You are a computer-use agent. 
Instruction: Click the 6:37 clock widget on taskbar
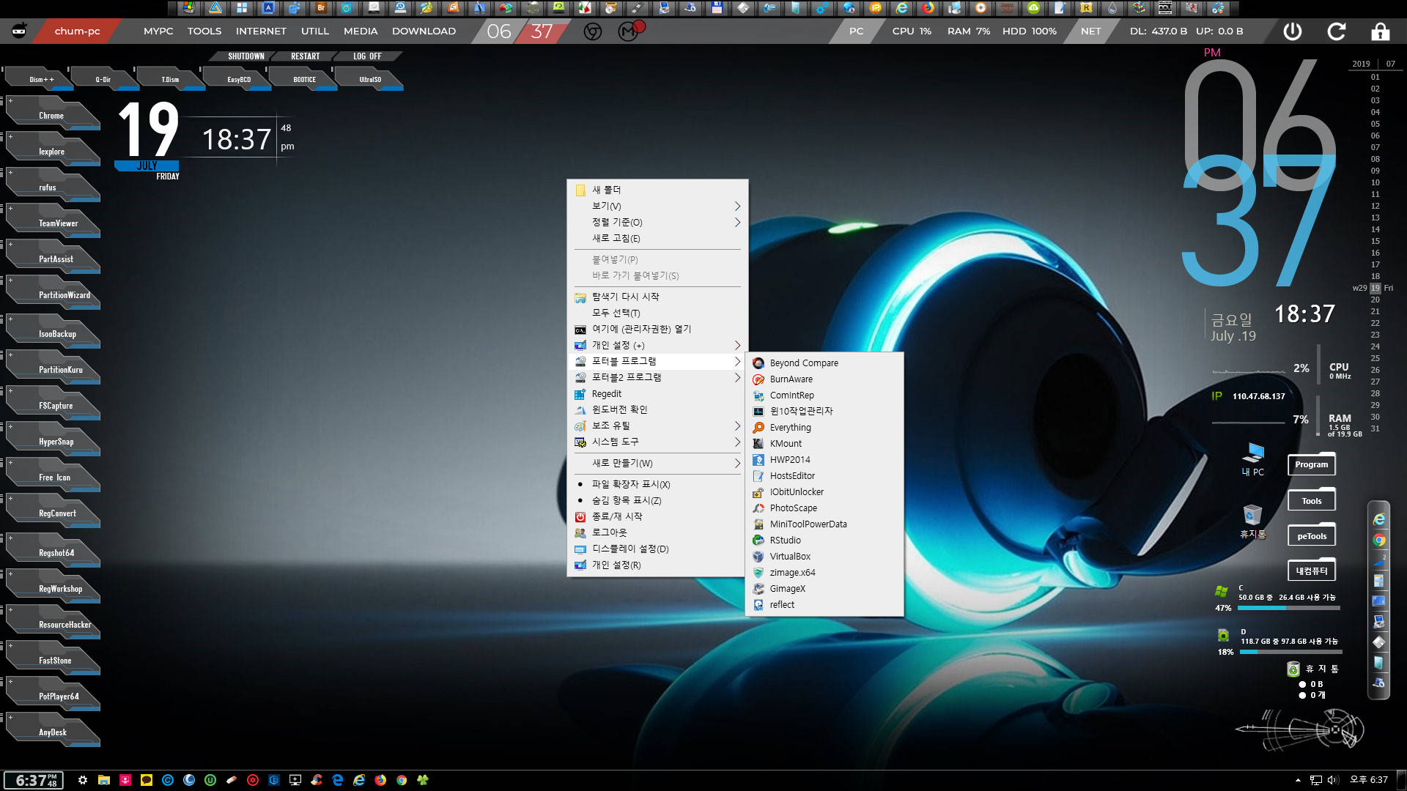(x=33, y=780)
